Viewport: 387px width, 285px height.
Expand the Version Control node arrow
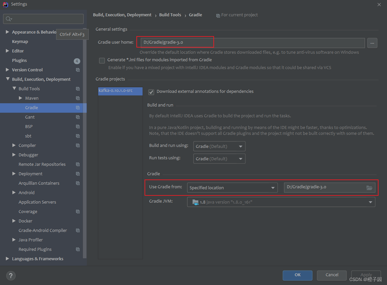tap(8, 70)
